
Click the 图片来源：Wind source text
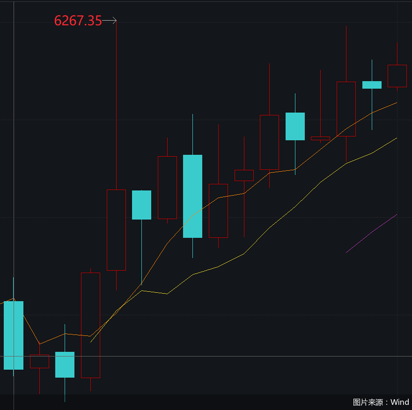coord(381,402)
